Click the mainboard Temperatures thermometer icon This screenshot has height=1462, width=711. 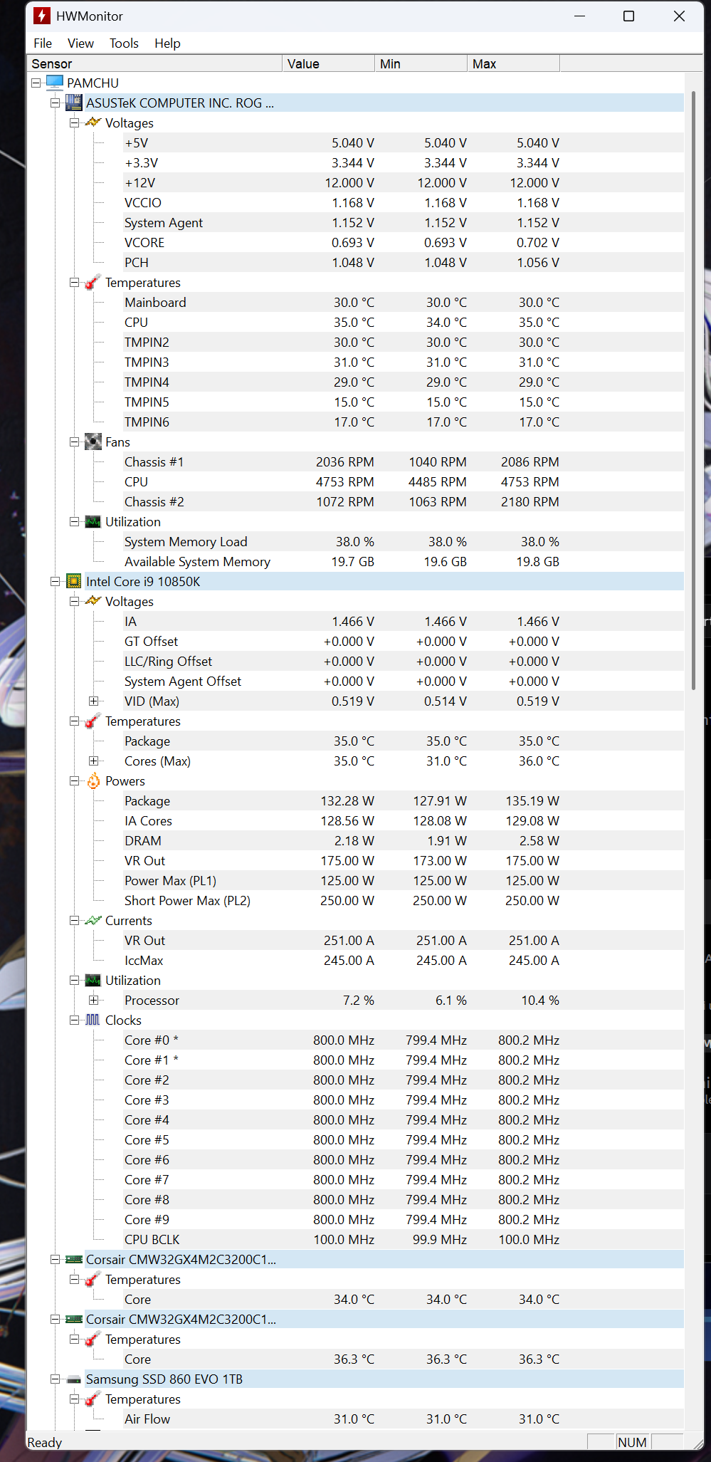93,282
